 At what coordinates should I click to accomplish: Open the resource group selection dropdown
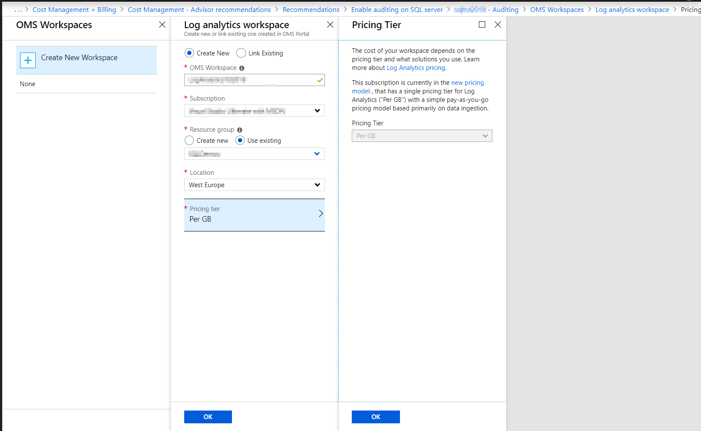255,154
